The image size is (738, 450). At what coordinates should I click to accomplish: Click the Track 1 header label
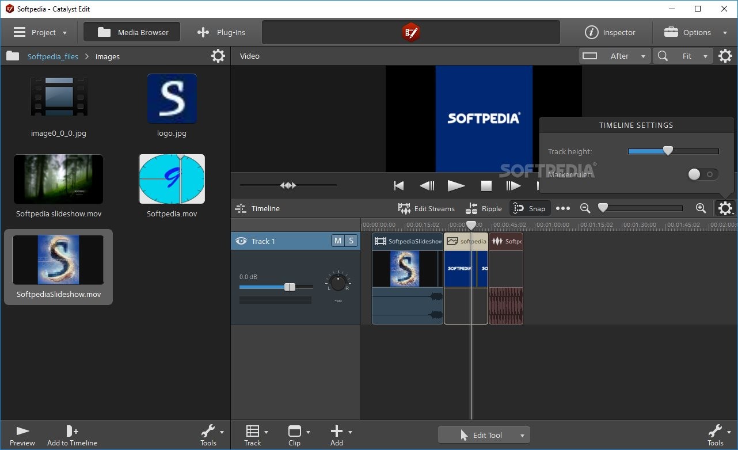[x=263, y=241]
